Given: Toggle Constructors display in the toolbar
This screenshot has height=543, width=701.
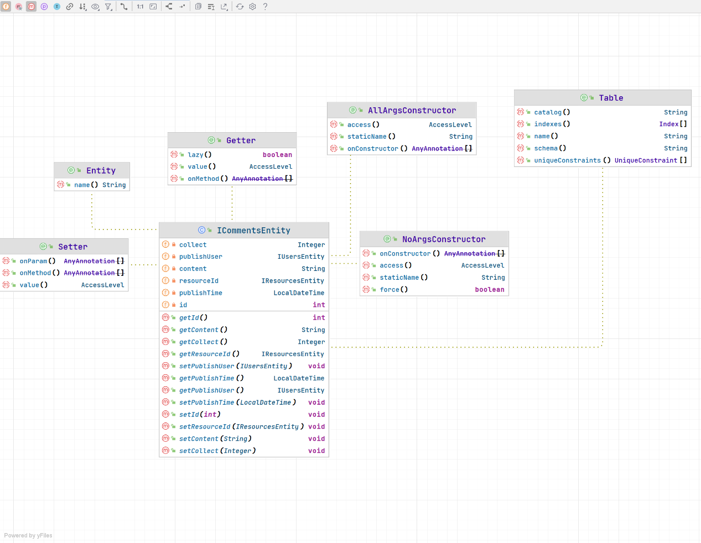Looking at the screenshot, I should (x=19, y=7).
